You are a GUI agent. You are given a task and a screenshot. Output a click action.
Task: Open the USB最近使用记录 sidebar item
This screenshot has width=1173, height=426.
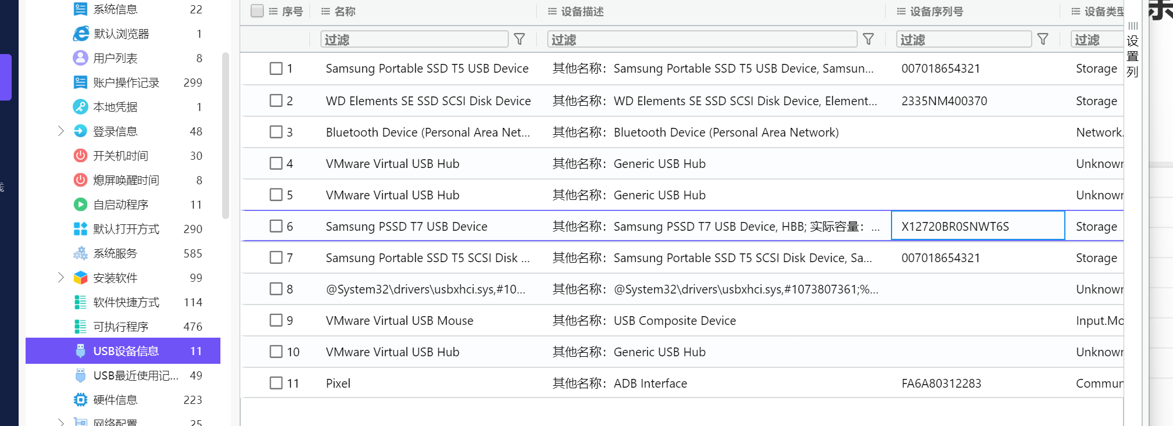[x=136, y=375]
